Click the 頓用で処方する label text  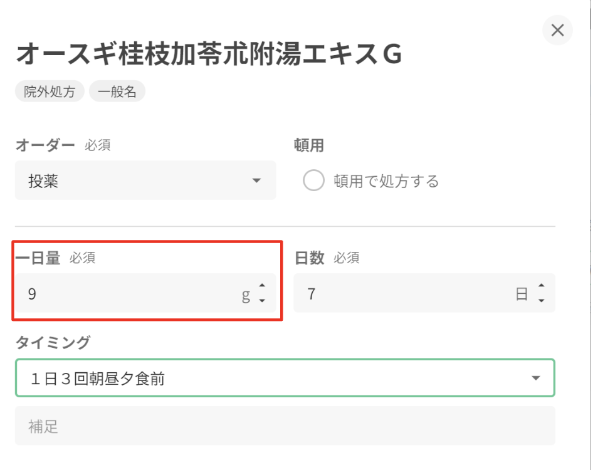(x=386, y=182)
